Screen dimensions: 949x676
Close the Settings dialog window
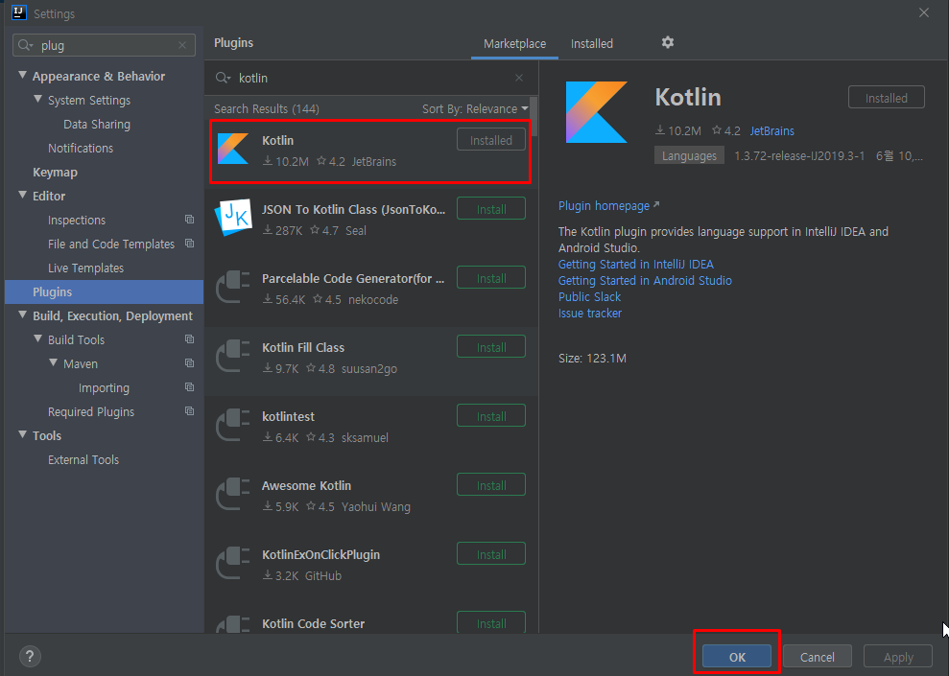click(924, 12)
